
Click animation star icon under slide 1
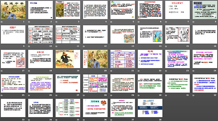tap(2, 22)
